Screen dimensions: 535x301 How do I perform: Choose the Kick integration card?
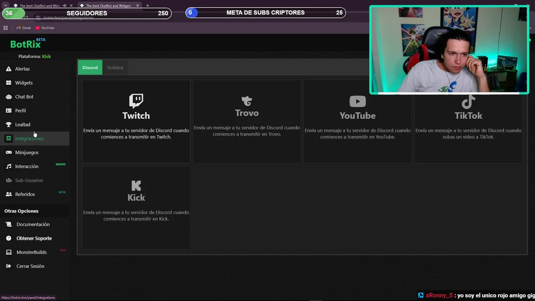click(136, 208)
